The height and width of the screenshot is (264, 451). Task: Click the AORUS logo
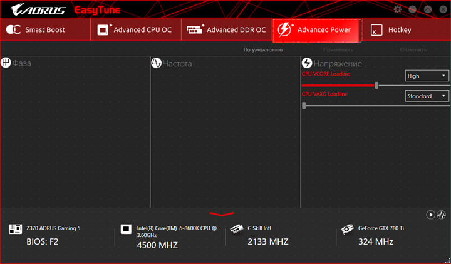coord(38,10)
